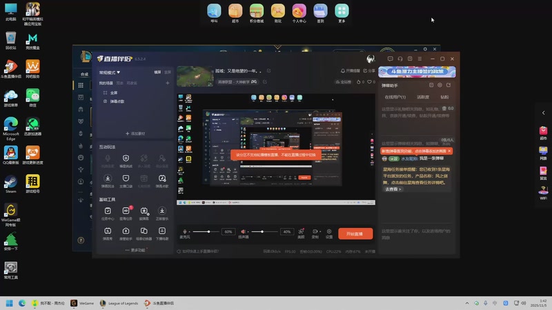The width and height of the screenshot is (552, 310).
Task: Add a new scene with plus icon
Action: click(x=168, y=83)
